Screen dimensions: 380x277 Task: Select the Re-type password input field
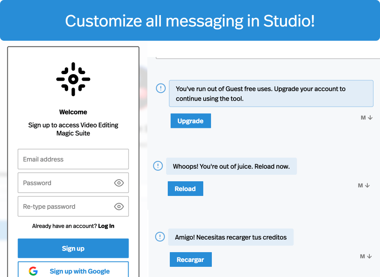click(65, 207)
